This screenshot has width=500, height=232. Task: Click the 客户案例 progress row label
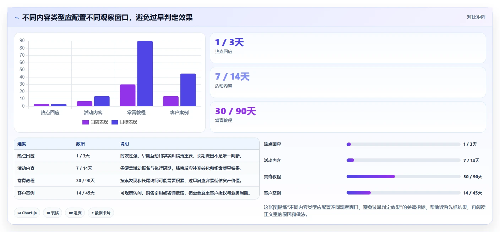pos(272,193)
